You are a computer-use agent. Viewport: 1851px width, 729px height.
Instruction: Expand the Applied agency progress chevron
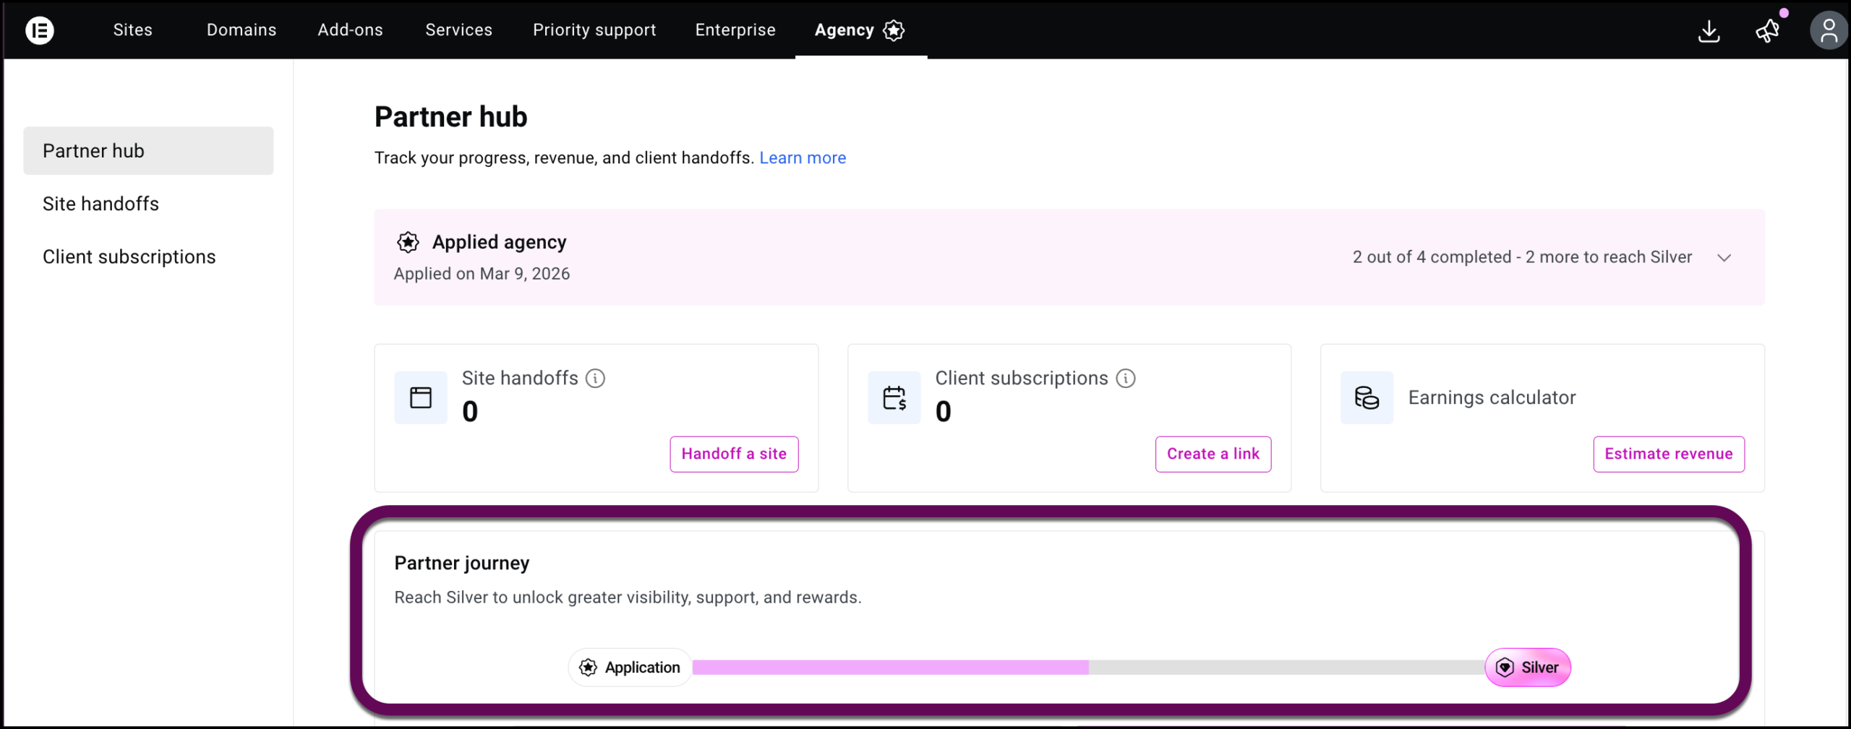1724,258
